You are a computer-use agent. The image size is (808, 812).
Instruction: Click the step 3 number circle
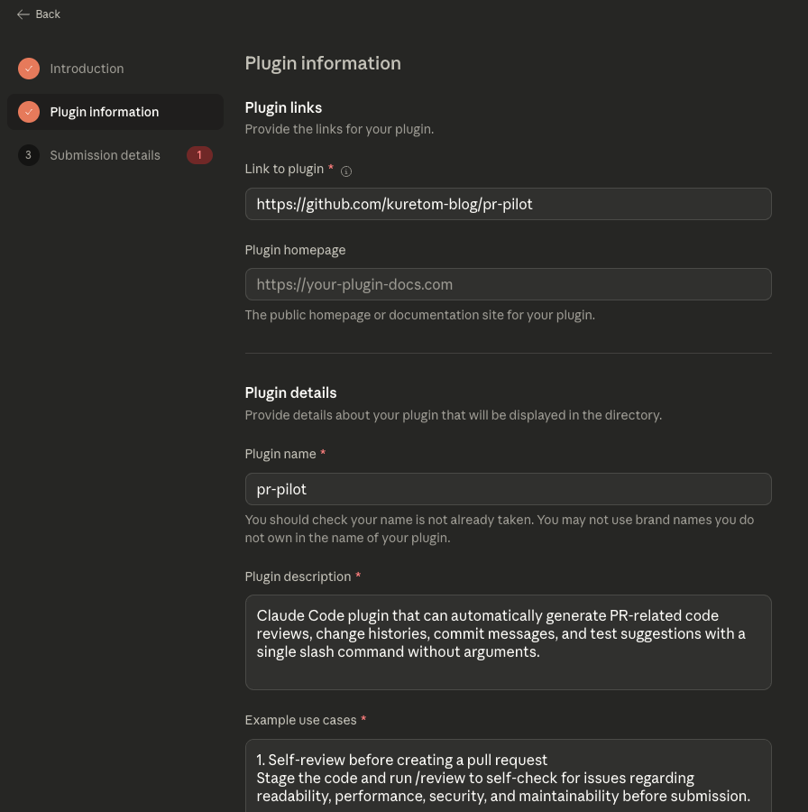(29, 155)
